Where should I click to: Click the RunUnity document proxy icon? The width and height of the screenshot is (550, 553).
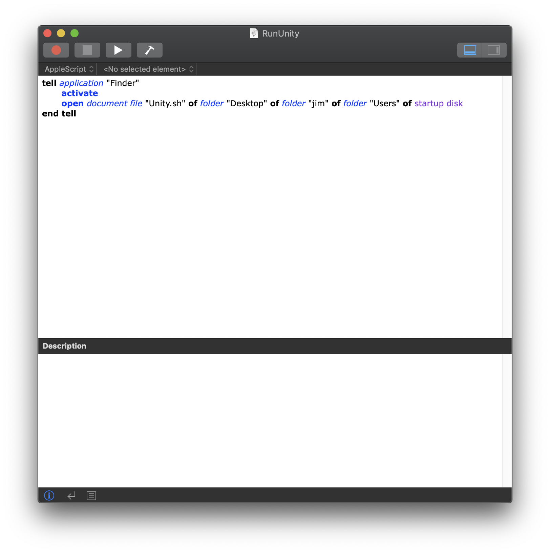coord(254,33)
